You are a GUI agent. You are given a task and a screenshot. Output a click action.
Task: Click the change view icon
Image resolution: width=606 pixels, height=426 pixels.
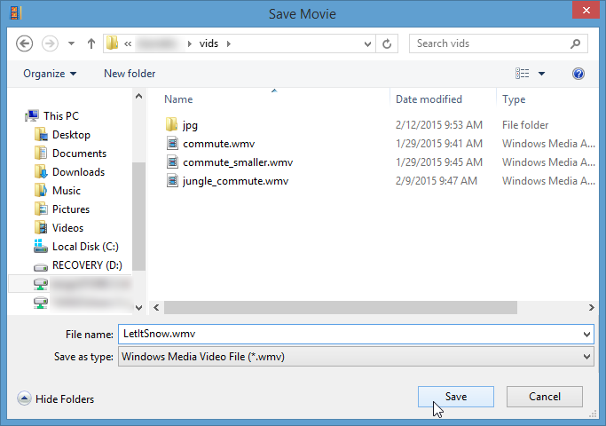pyautogui.click(x=523, y=74)
